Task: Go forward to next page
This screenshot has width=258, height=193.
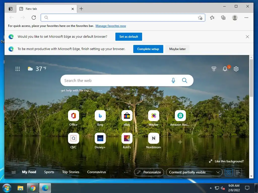Action: (x=22, y=18)
